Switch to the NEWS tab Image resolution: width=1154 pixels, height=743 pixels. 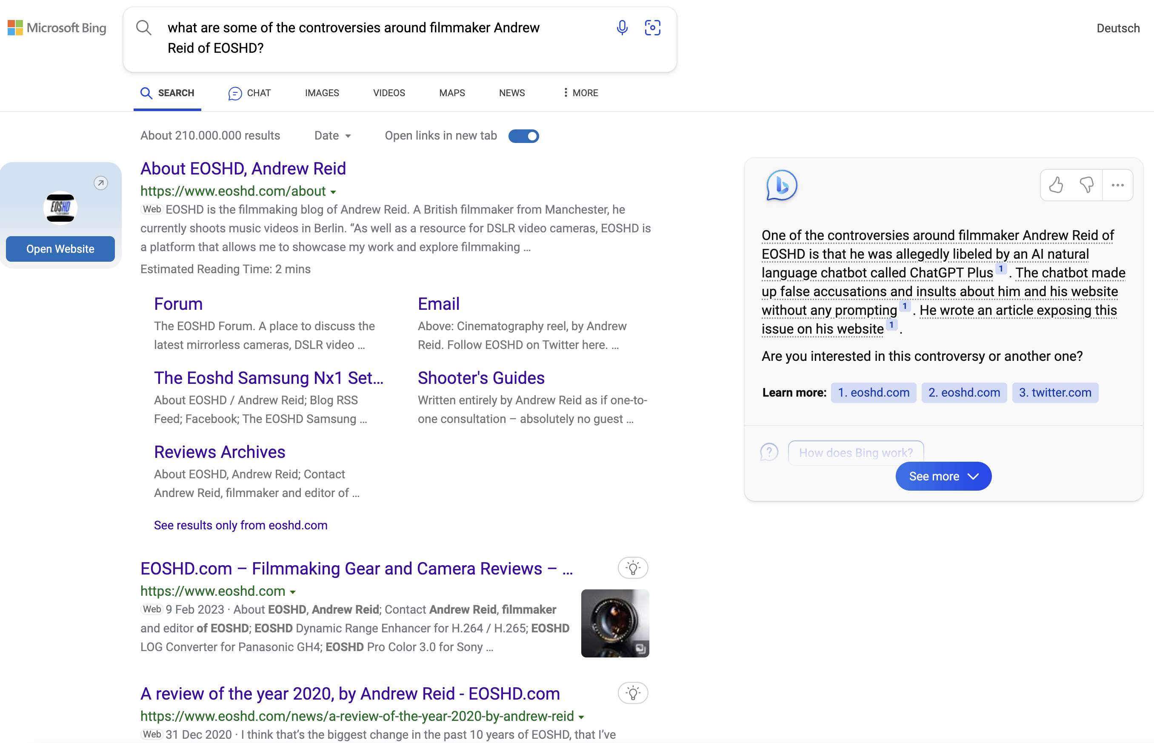[x=512, y=93]
